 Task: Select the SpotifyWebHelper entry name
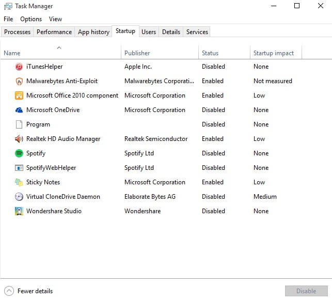(51, 168)
